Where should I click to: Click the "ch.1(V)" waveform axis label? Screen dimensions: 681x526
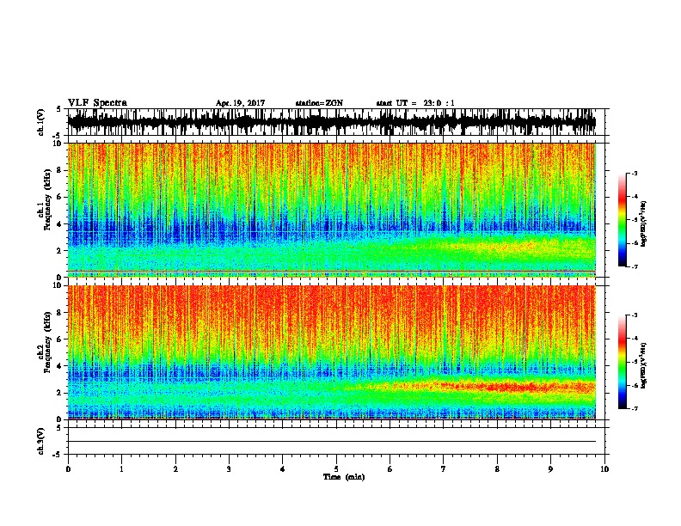(41, 122)
